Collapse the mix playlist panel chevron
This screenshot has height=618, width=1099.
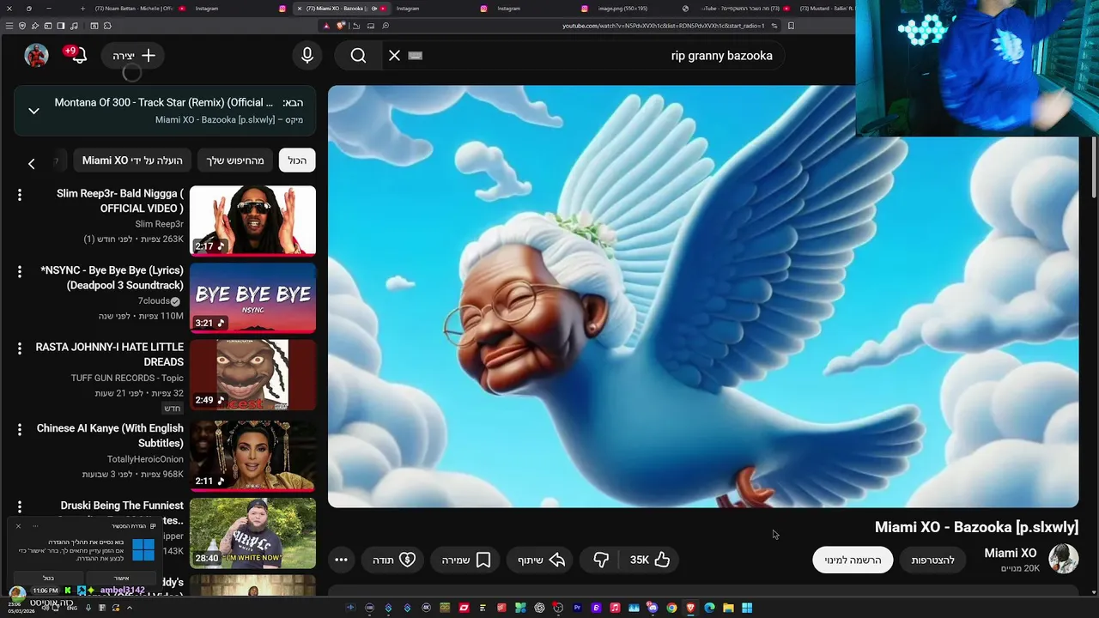pos(34,111)
